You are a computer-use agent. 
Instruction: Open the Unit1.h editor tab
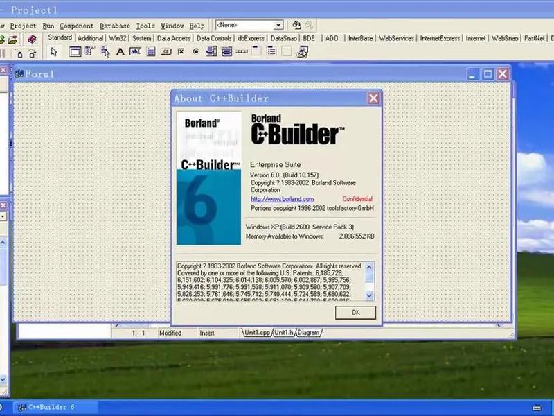284,333
